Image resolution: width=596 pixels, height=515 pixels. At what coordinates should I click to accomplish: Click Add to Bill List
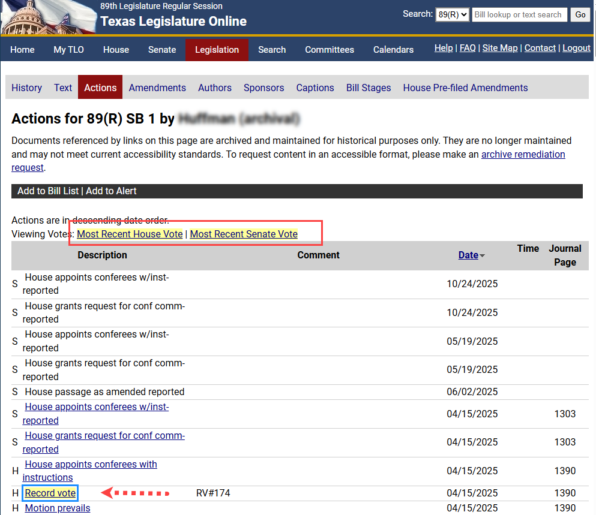coord(47,191)
